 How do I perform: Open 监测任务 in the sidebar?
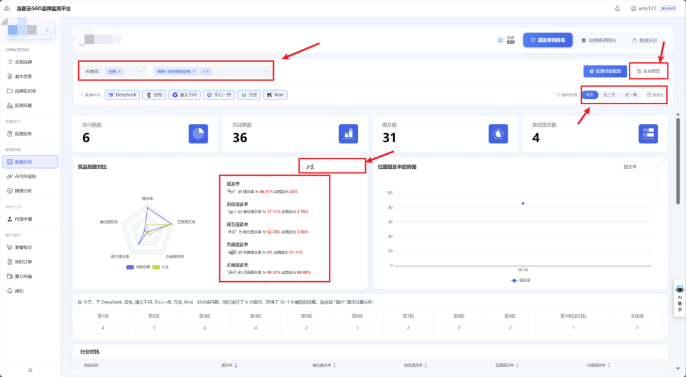24,134
